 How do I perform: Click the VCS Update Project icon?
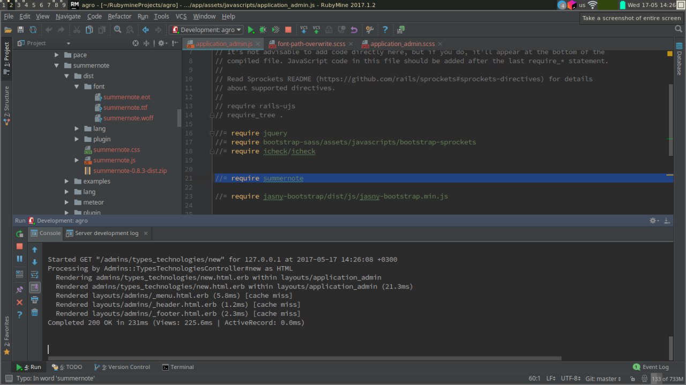pyautogui.click(x=304, y=30)
